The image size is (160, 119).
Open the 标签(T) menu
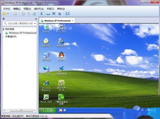pyautogui.click(x=50, y=9)
